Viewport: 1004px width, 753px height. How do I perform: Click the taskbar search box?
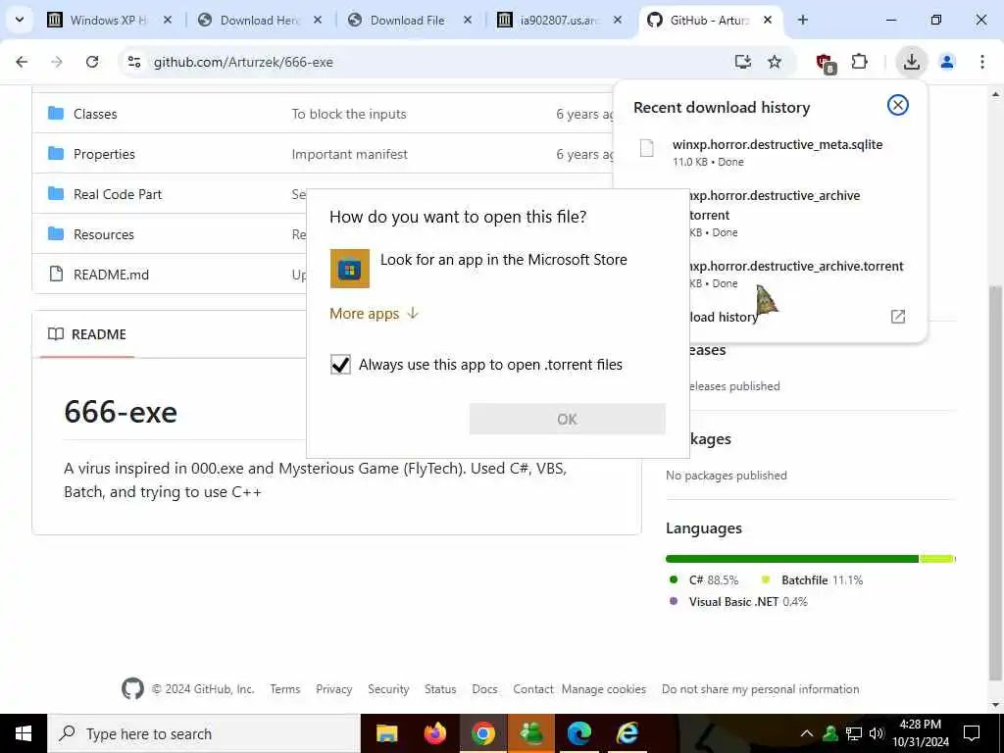coord(204,733)
